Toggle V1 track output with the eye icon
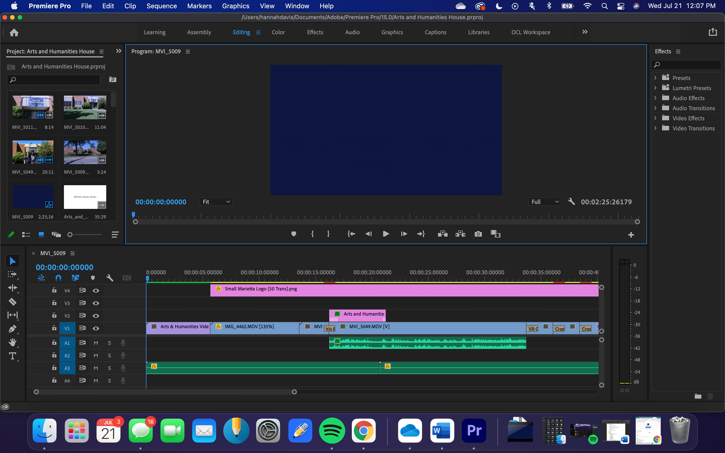This screenshot has width=725, height=453. pyautogui.click(x=96, y=328)
